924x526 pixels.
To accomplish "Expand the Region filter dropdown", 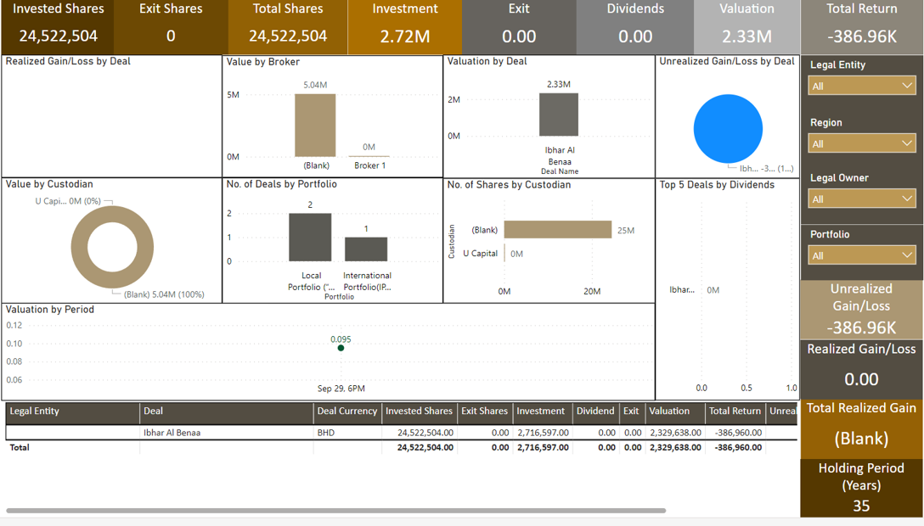I will [861, 143].
